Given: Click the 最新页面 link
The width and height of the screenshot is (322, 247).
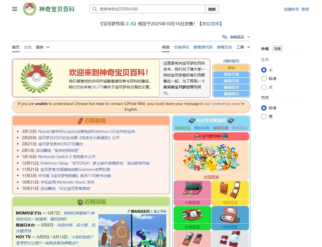Looking at the screenshot, I should pos(221,128).
